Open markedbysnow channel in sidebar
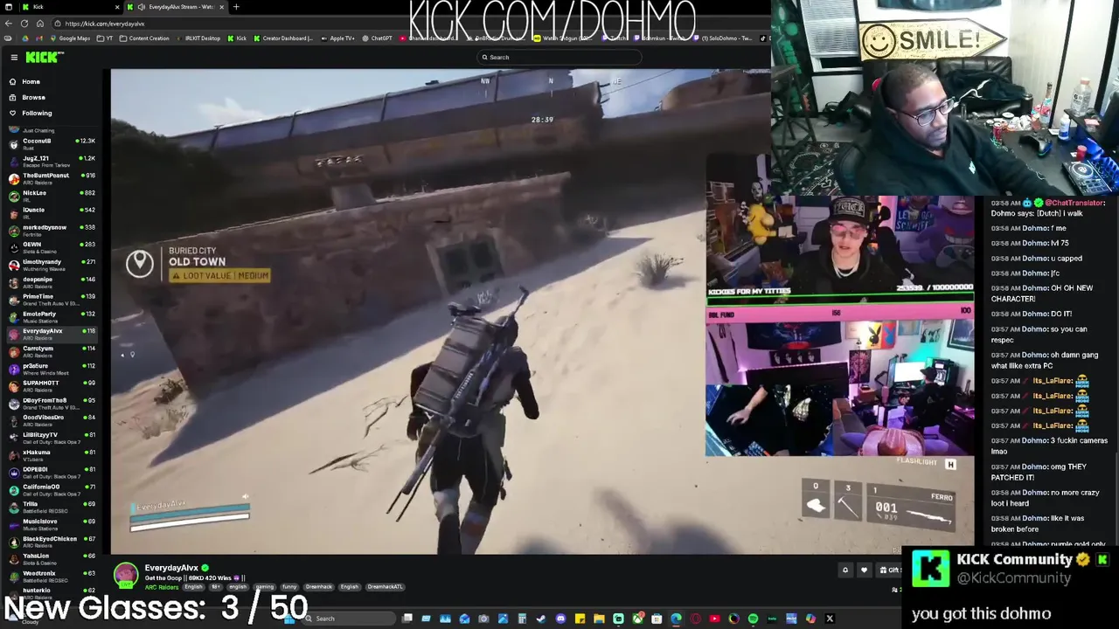Viewport: 1119px width, 629px height. click(x=52, y=230)
